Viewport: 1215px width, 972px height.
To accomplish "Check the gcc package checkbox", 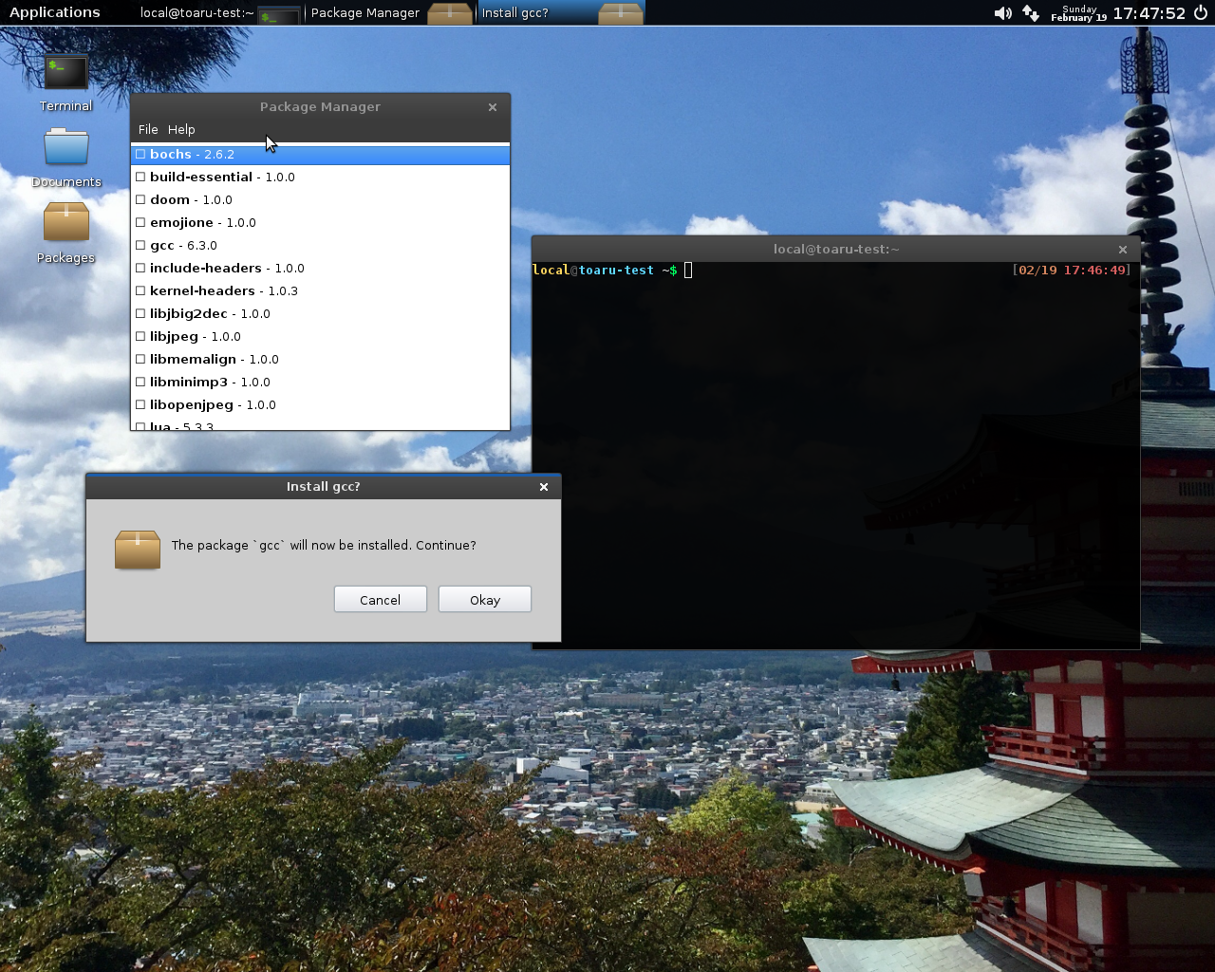I will click(x=140, y=245).
